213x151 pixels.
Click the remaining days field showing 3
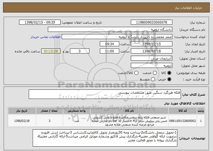(80, 51)
